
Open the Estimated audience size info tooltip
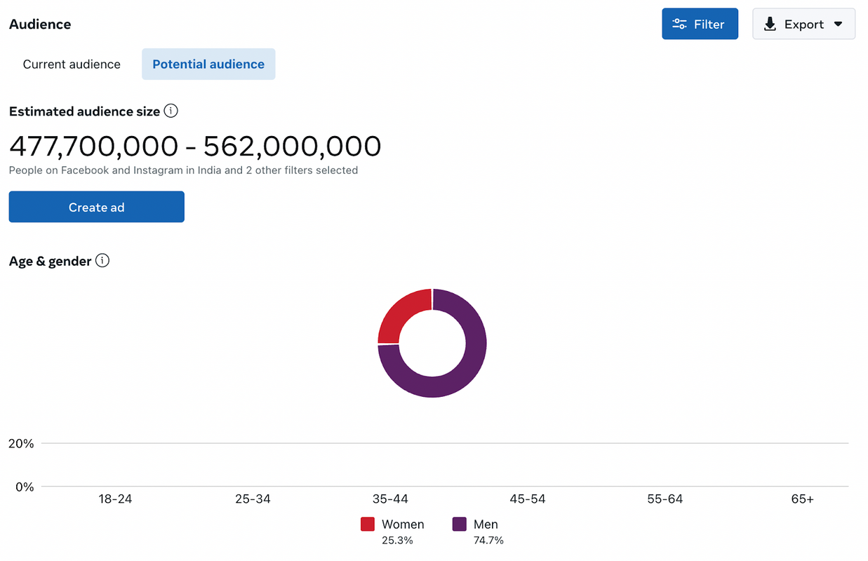(x=171, y=111)
